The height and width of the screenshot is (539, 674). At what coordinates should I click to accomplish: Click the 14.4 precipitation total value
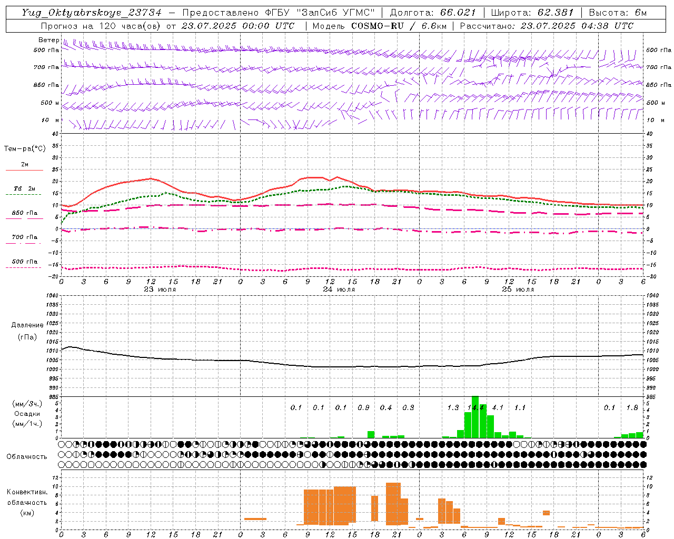(x=475, y=407)
